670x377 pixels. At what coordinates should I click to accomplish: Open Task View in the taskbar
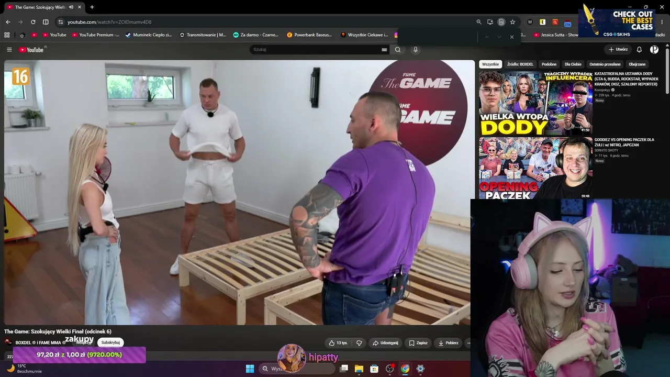pyautogui.click(x=344, y=369)
